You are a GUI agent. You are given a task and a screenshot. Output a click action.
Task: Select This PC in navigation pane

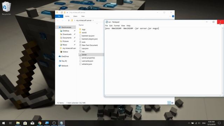tap(64, 61)
